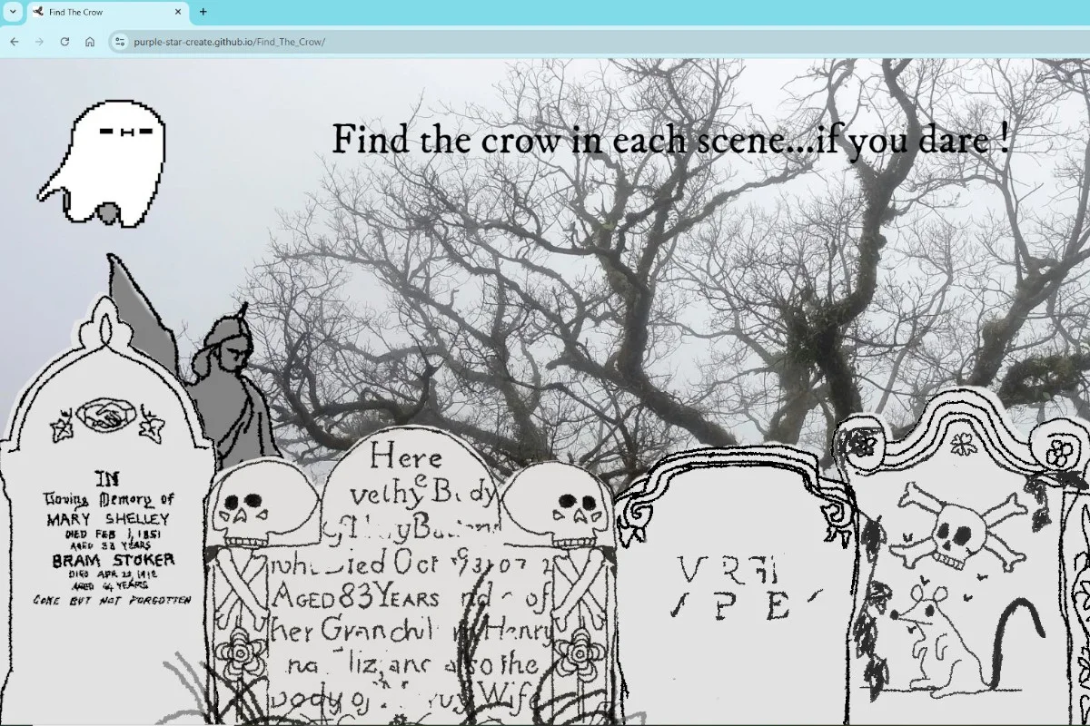
Task: Open the tab search dropdown
Action: [x=13, y=12]
